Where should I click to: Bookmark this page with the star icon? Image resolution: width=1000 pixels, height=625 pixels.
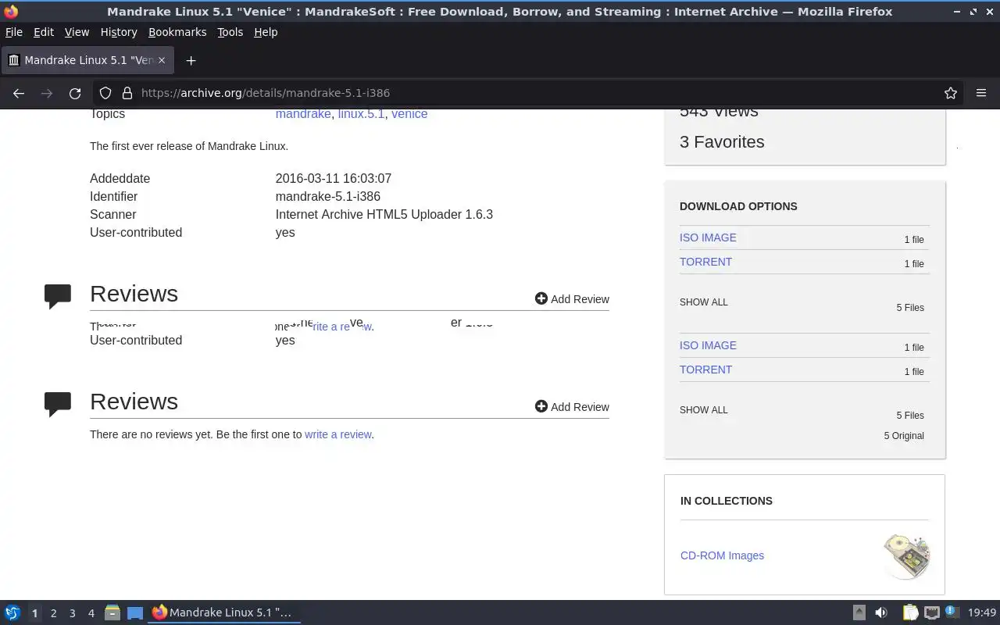pos(951,93)
